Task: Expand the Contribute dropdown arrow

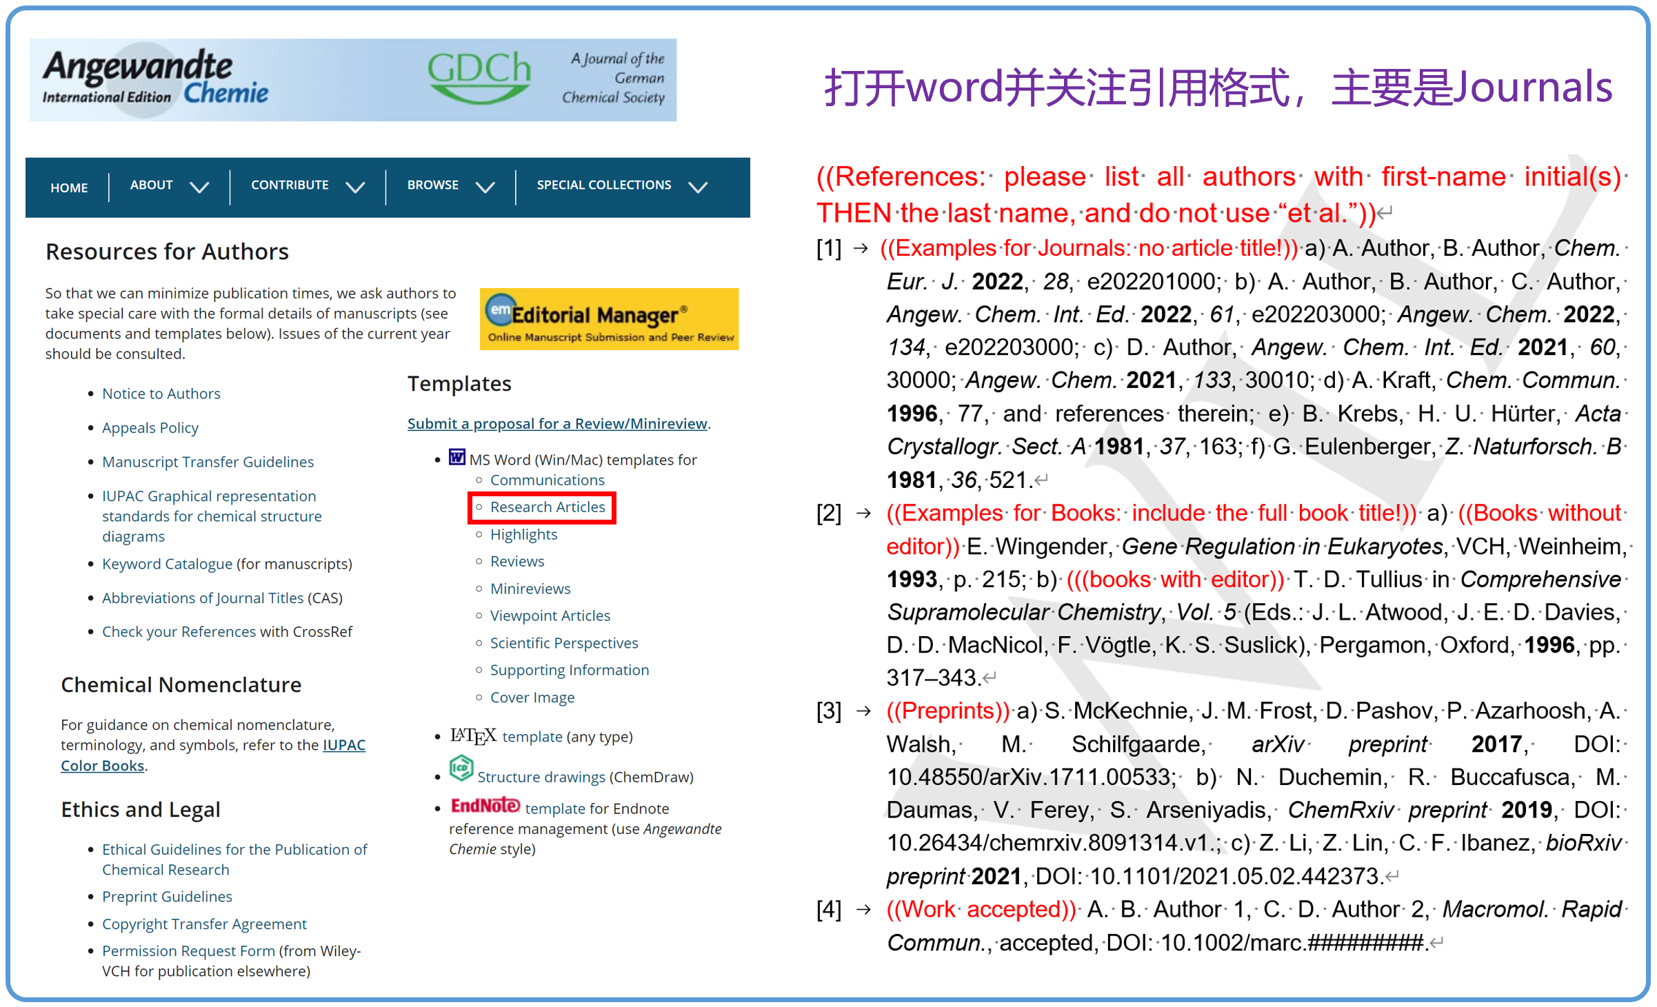Action: (x=355, y=187)
